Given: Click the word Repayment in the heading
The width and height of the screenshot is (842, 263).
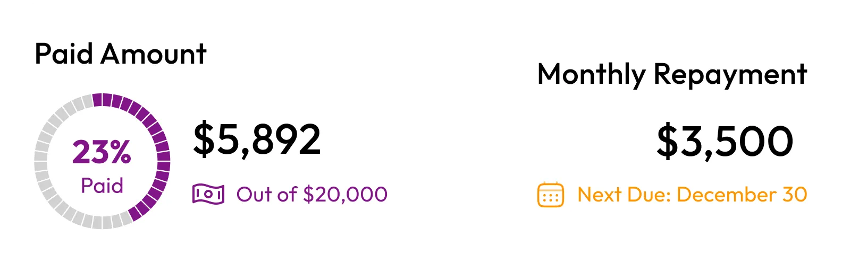Looking at the screenshot, I should point(730,74).
